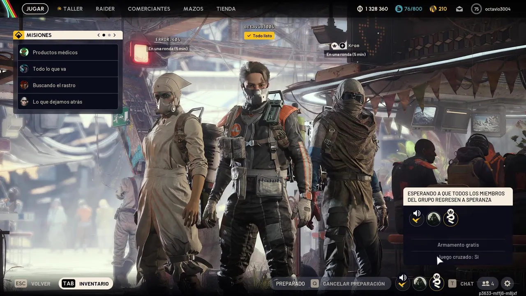
Task: Click CANCELAR PREPARACIÓN button
Action: (x=354, y=284)
